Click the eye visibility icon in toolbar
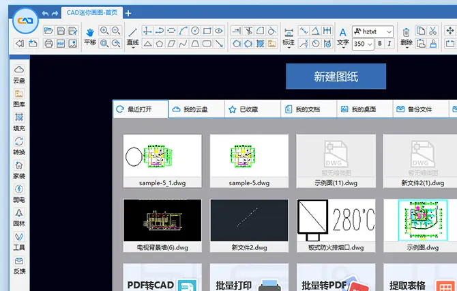This screenshot has height=291, width=457. tap(219, 31)
